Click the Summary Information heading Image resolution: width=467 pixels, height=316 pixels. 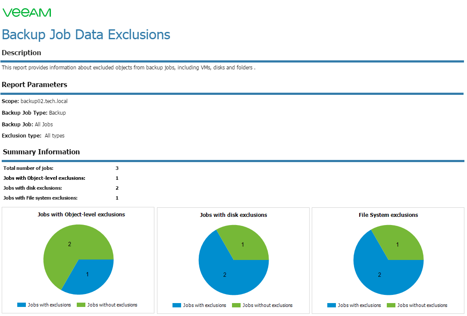click(41, 152)
